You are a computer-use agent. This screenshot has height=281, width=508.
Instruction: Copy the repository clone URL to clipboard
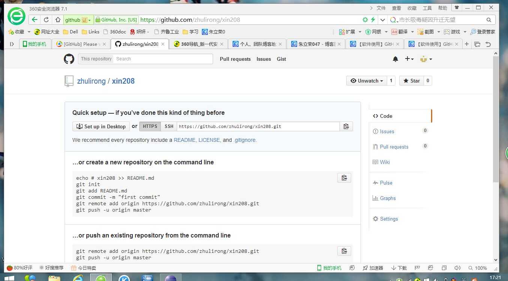(346, 126)
